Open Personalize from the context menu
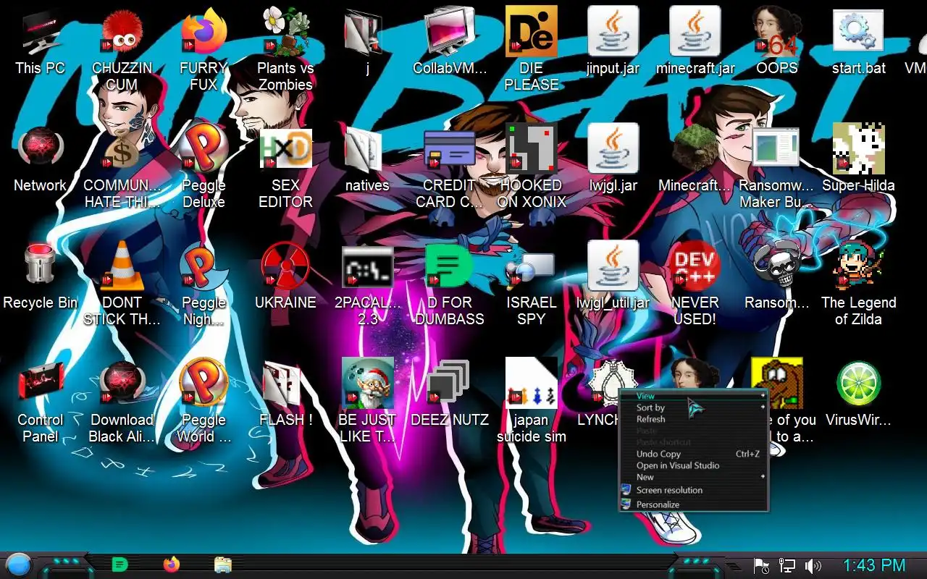Image resolution: width=927 pixels, height=579 pixels. [693, 504]
